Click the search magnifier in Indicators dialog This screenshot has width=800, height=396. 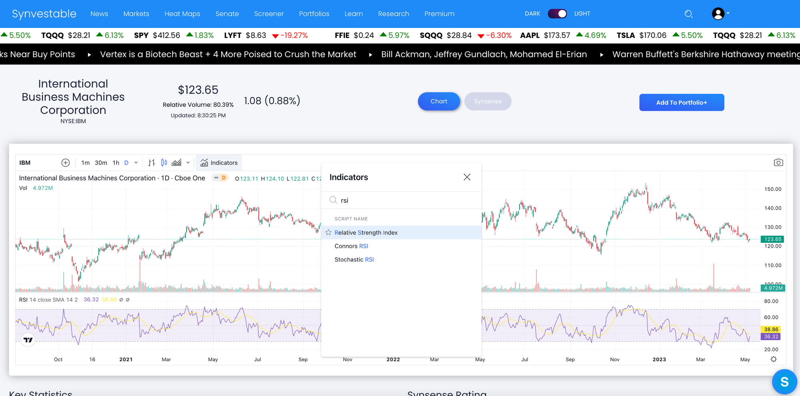pos(333,200)
